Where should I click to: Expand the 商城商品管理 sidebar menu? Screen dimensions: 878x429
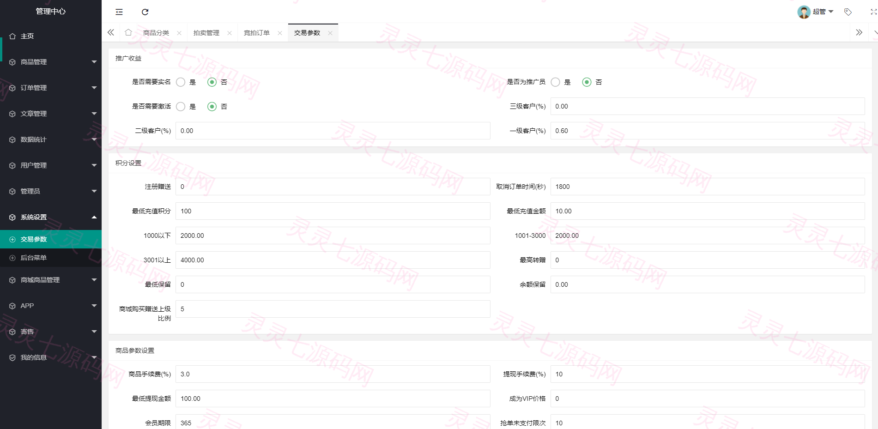click(51, 280)
